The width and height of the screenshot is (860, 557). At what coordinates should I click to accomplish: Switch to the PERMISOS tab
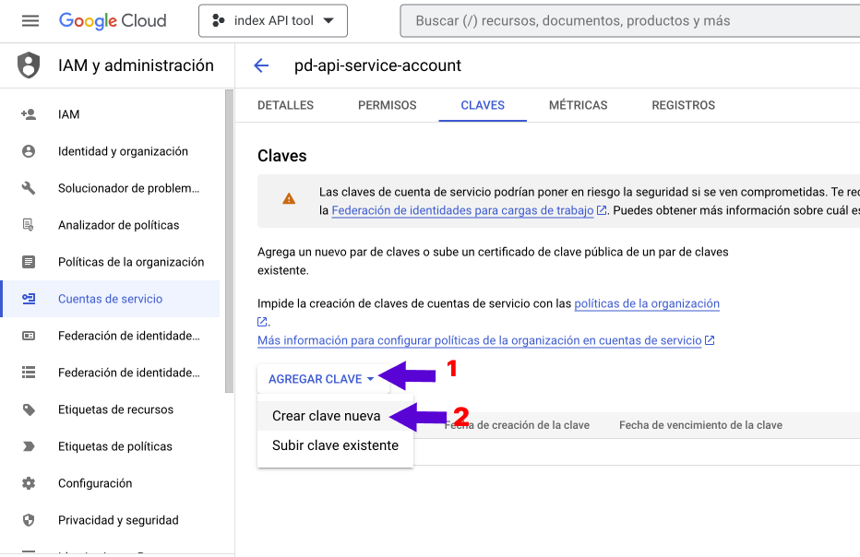388,105
